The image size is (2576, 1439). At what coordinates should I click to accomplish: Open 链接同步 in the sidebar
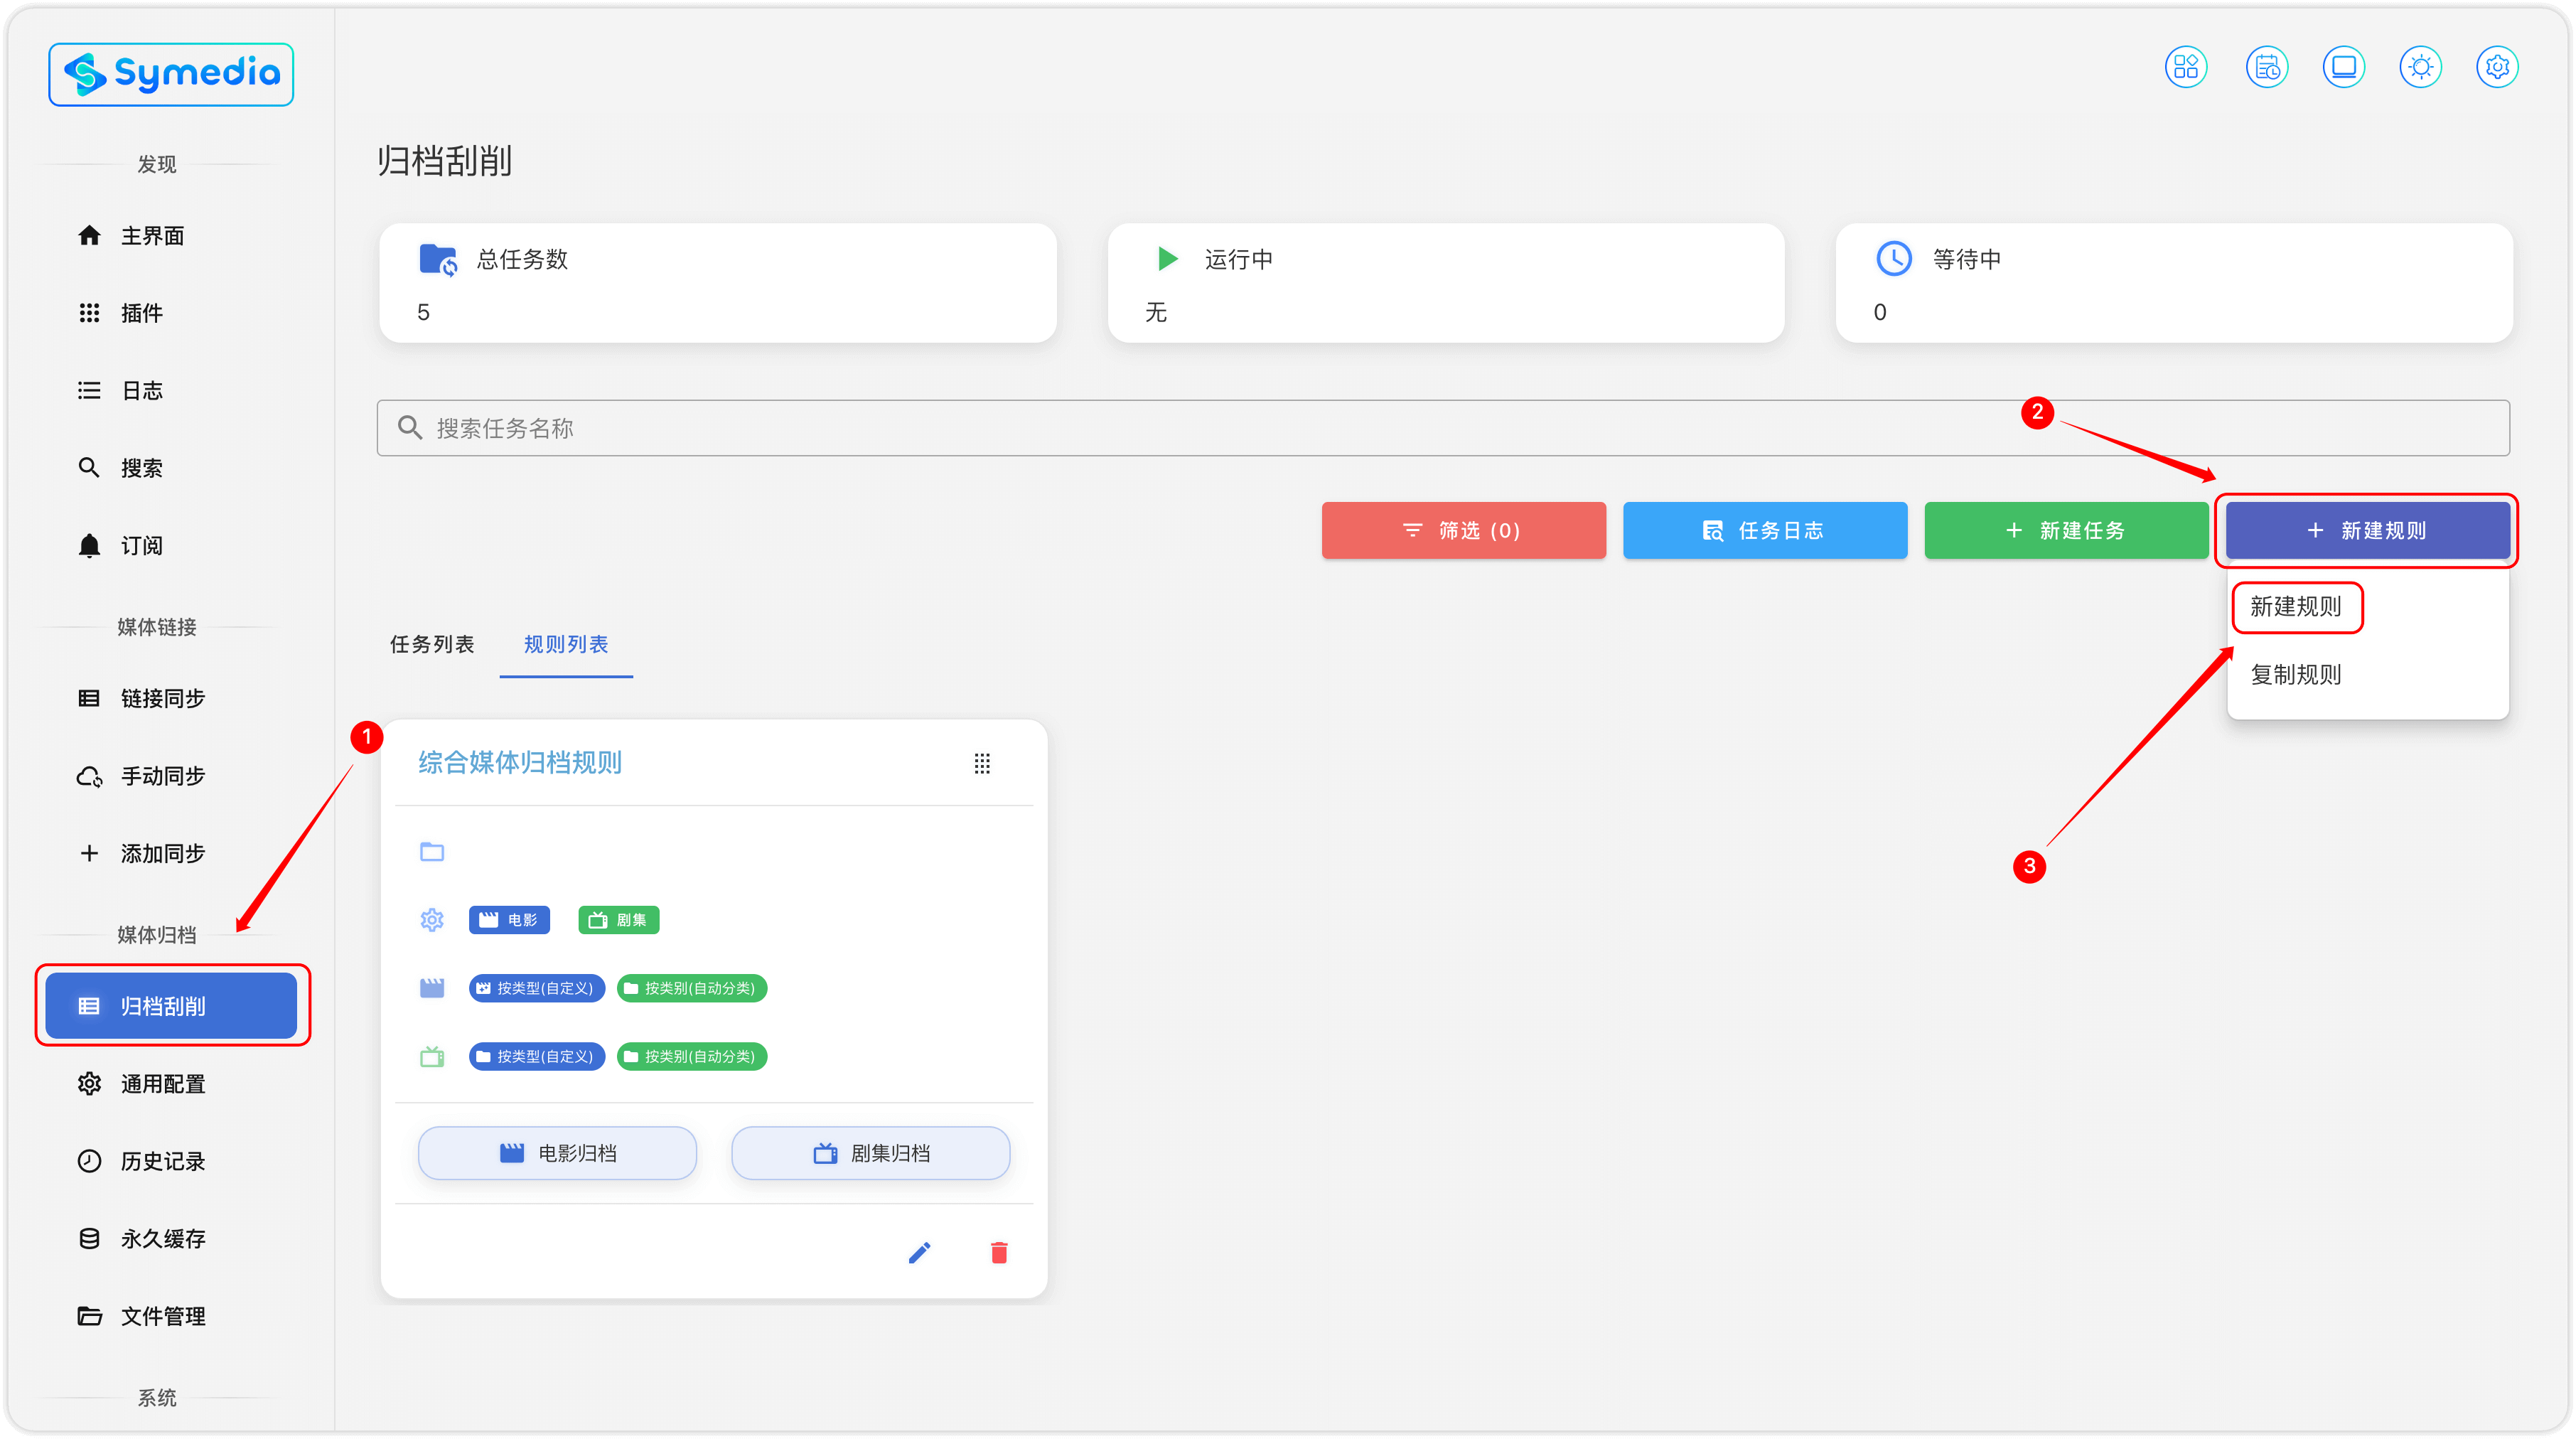pyautogui.click(x=163, y=698)
